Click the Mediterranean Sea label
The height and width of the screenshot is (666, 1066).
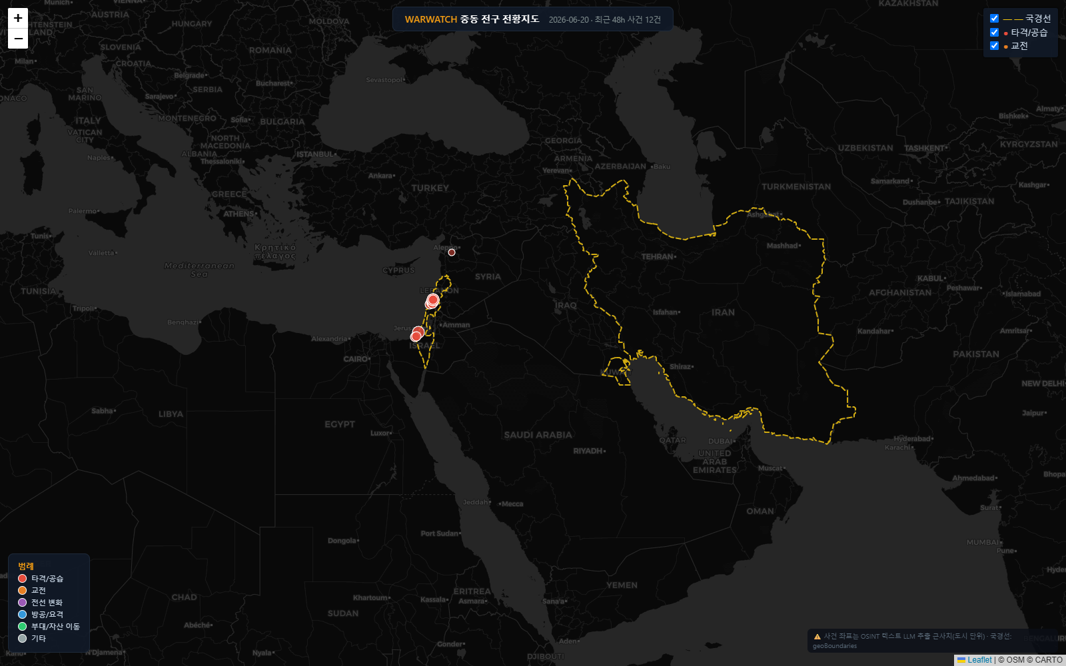point(199,270)
